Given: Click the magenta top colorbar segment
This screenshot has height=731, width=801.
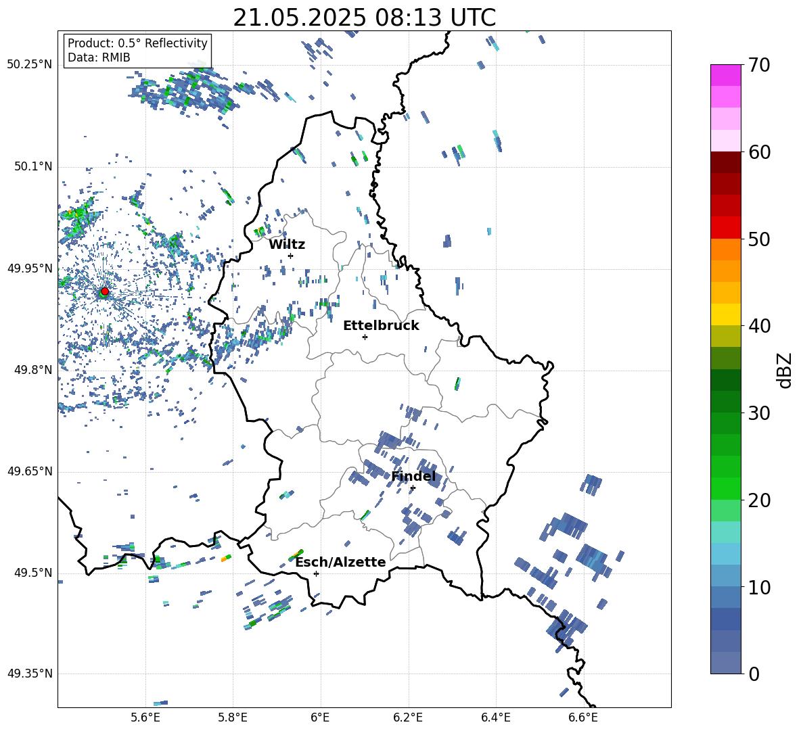Looking at the screenshot, I should point(725,75).
